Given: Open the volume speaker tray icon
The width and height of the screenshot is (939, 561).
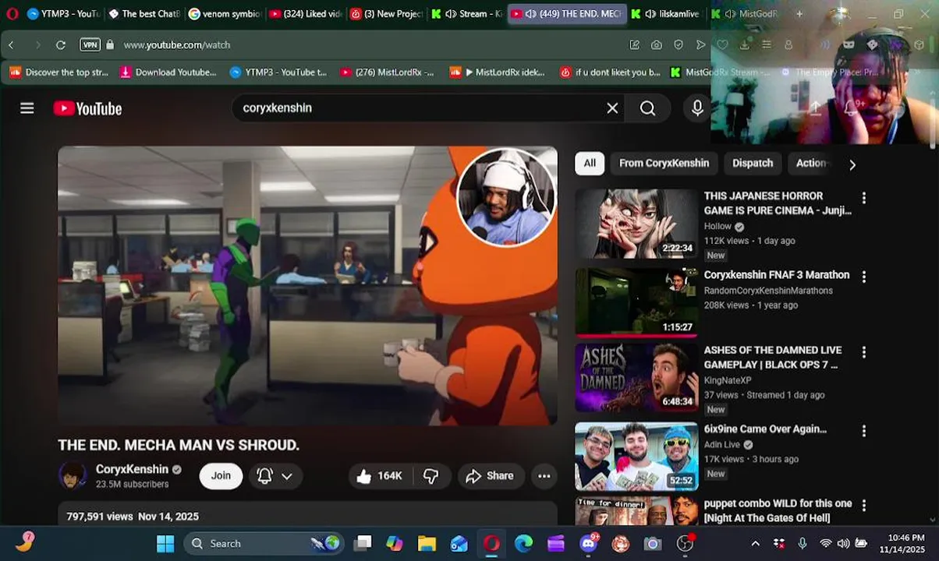Looking at the screenshot, I should 843,544.
